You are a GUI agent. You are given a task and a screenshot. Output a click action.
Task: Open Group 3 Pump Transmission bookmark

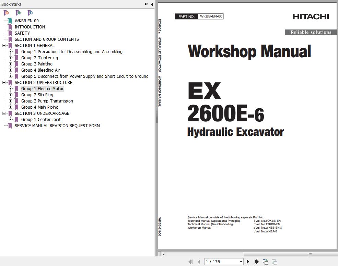click(47, 101)
